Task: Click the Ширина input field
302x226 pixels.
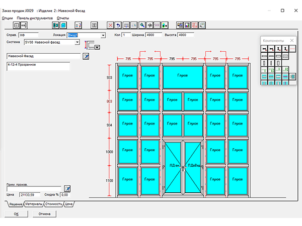Action: coord(153,35)
